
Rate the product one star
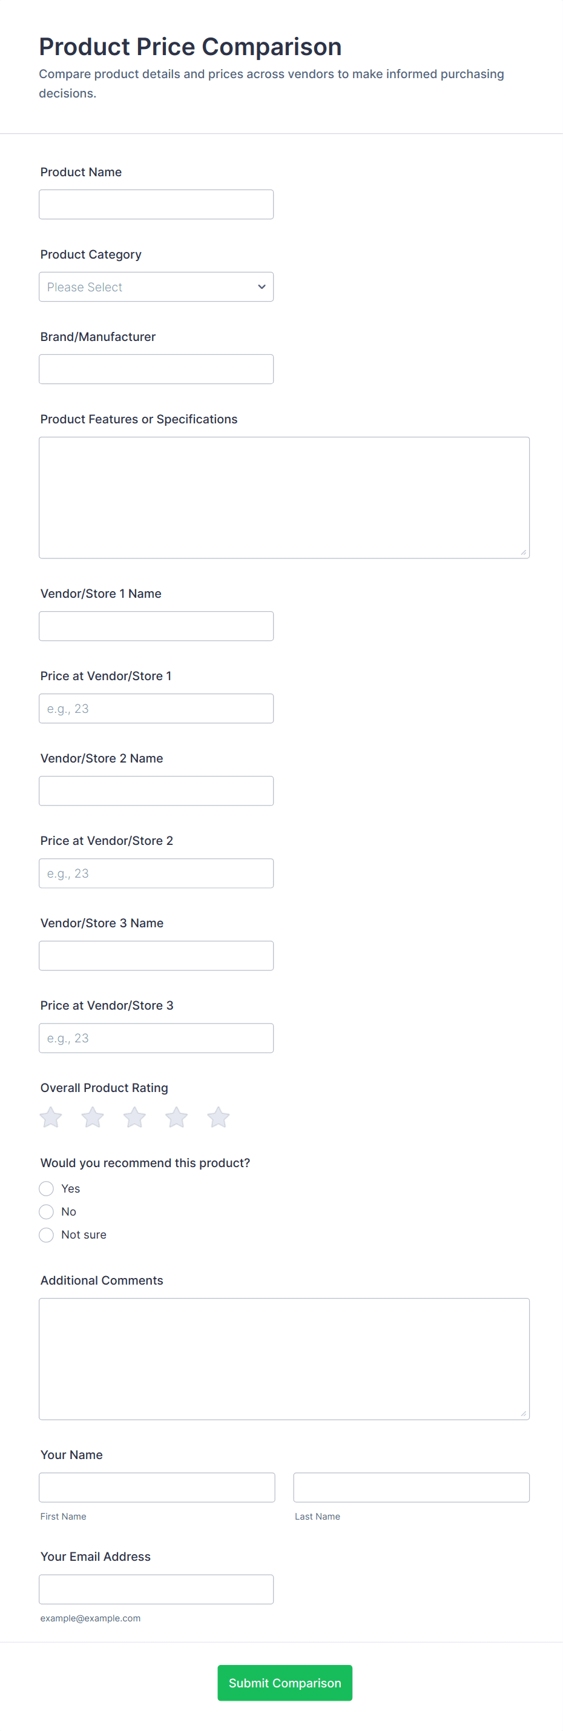click(x=50, y=1117)
